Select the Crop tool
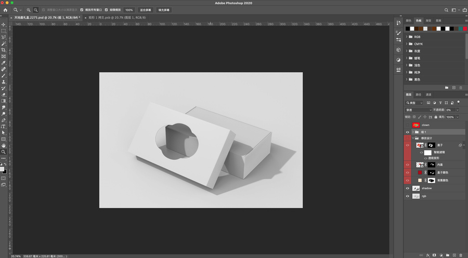Image resolution: width=468 pixels, height=258 pixels. coord(4,50)
